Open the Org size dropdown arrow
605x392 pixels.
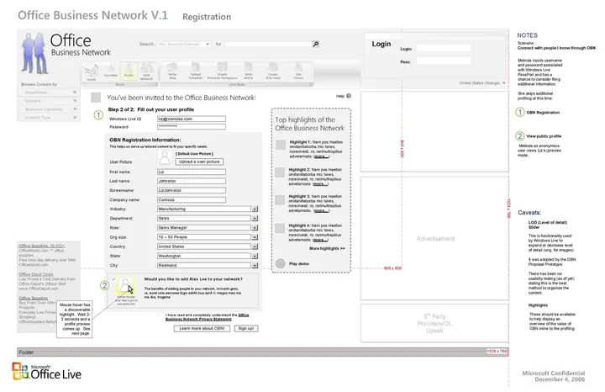coord(255,237)
